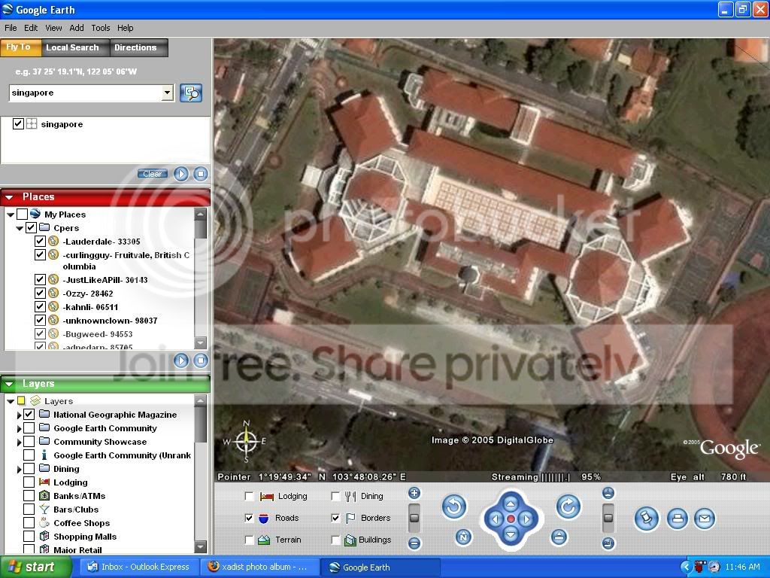Collapse the Layers panel header

tap(9, 384)
